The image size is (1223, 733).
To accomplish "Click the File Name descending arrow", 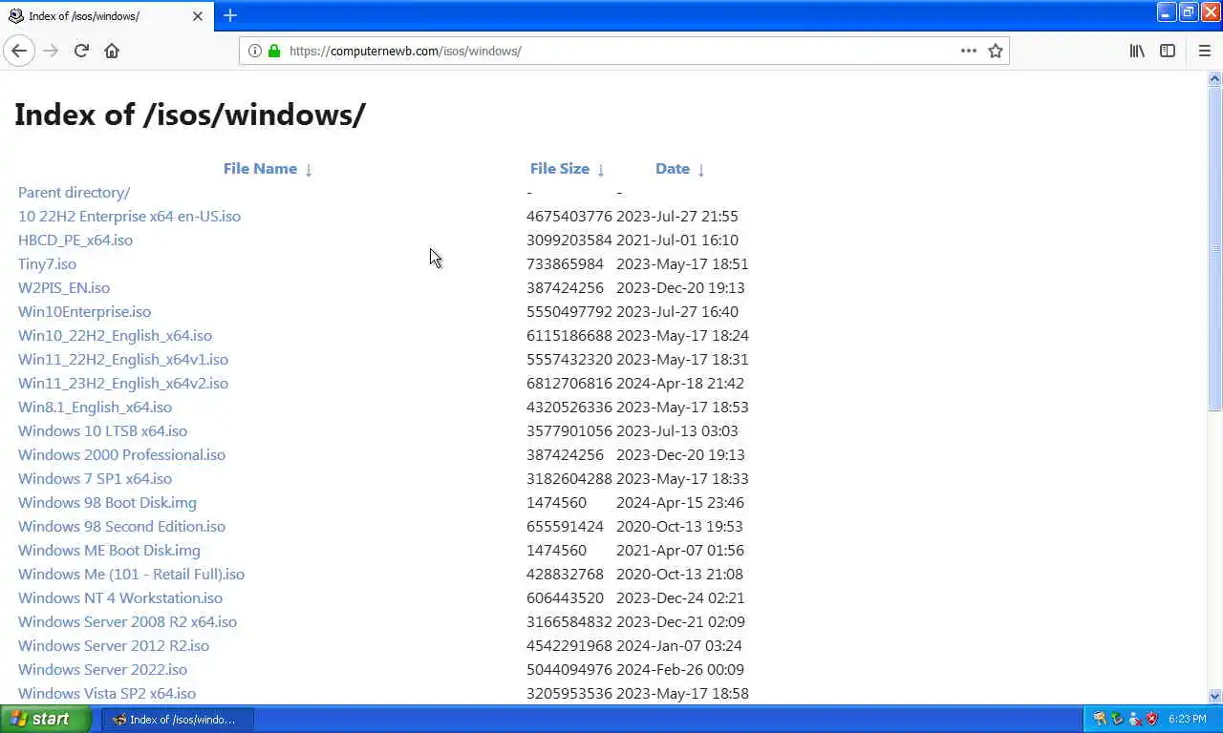I will coord(309,169).
